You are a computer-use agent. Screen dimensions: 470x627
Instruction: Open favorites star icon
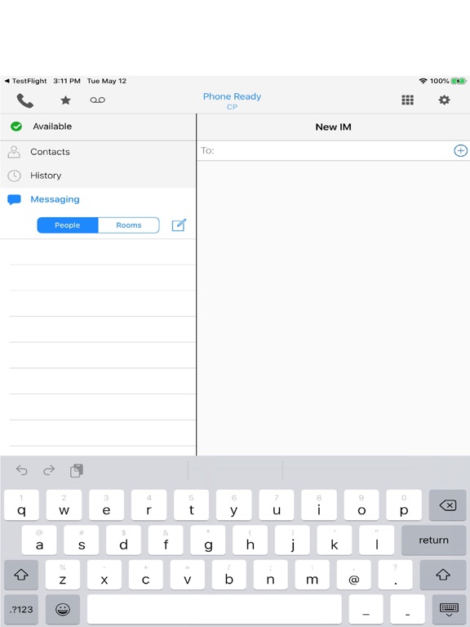(x=65, y=100)
